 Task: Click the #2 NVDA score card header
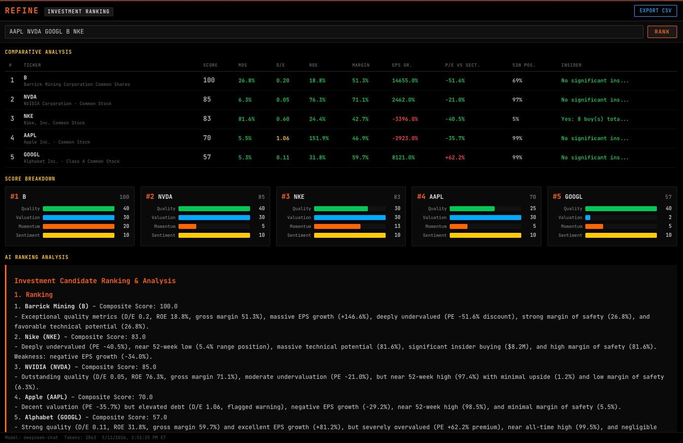point(205,196)
